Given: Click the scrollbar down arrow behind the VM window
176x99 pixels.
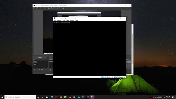Looking at the screenshot, I should coord(133,74).
